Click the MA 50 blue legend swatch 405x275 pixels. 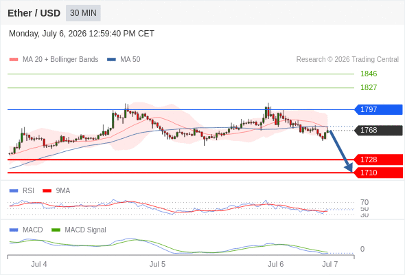click(x=111, y=60)
